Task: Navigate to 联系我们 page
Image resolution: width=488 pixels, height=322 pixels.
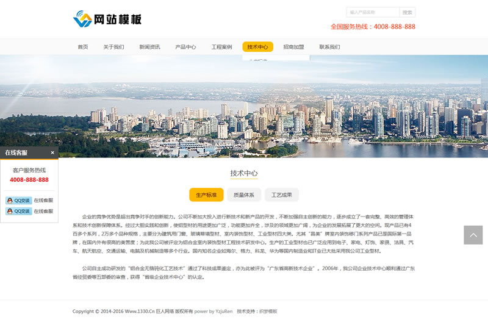Action: (329, 47)
